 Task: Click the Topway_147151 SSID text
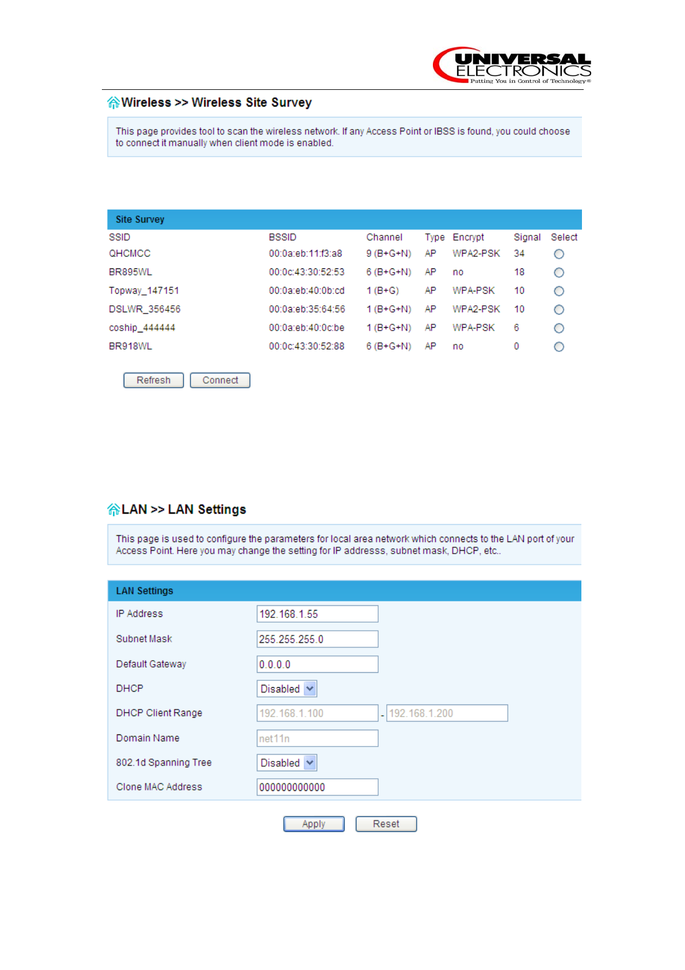coord(144,291)
